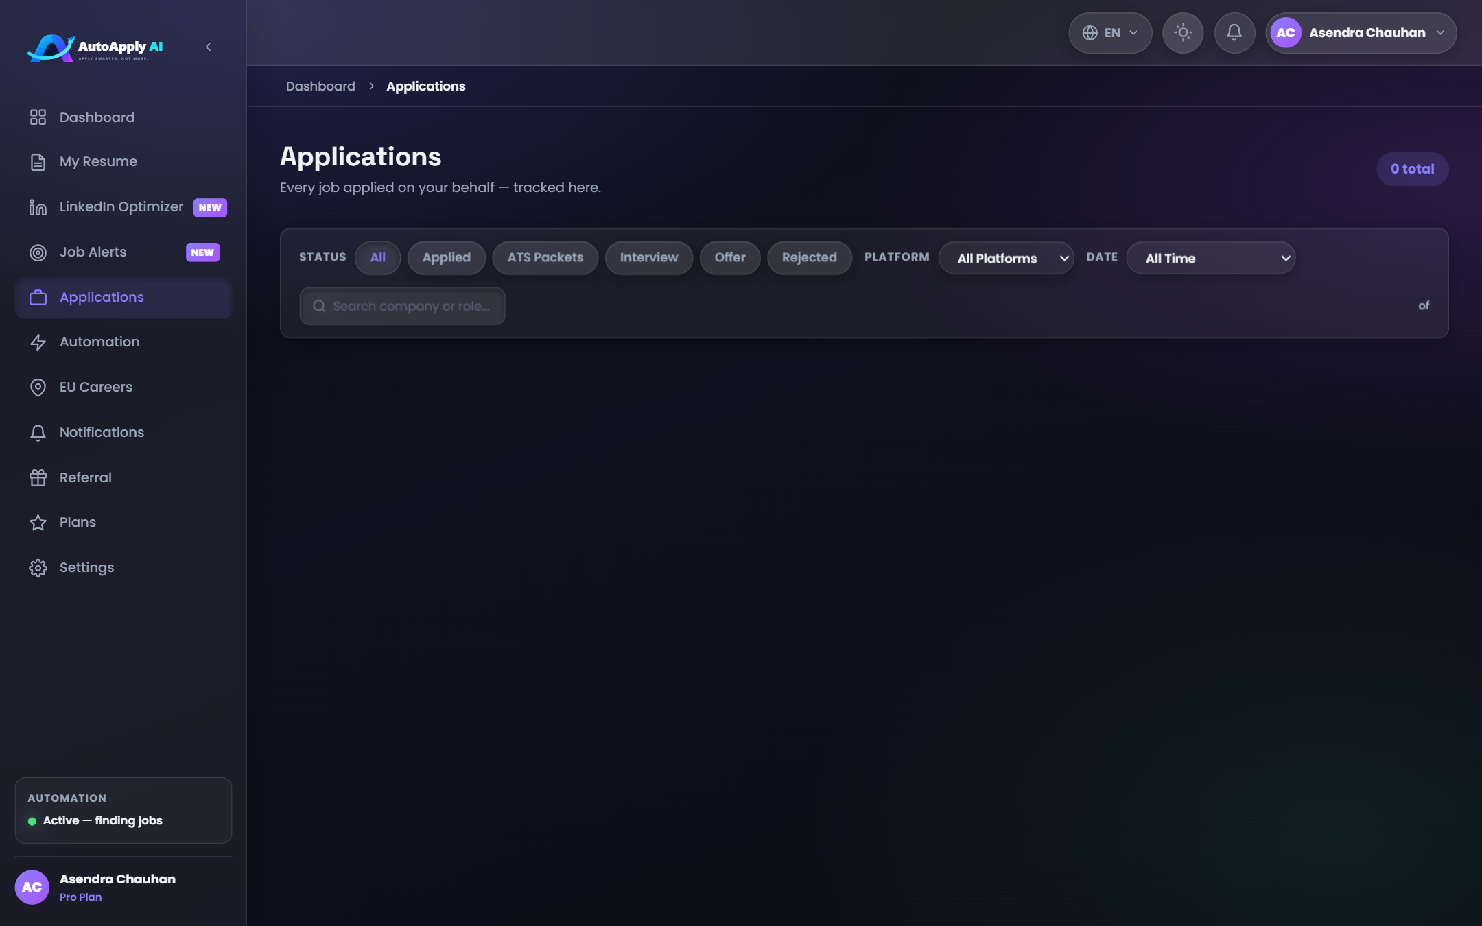Open the EN language chevron
The height and width of the screenshot is (926, 1482).
coord(1133,33)
